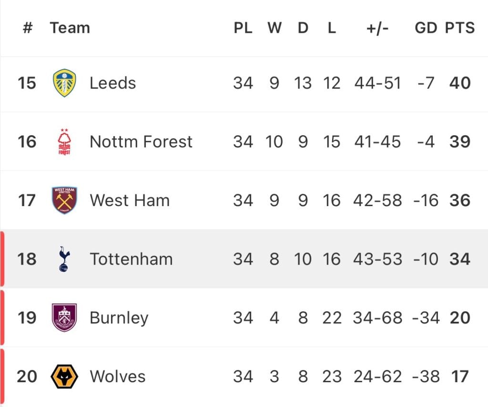Open the Leeds team name
Image resolution: width=488 pixels, height=407 pixels.
pos(112,83)
